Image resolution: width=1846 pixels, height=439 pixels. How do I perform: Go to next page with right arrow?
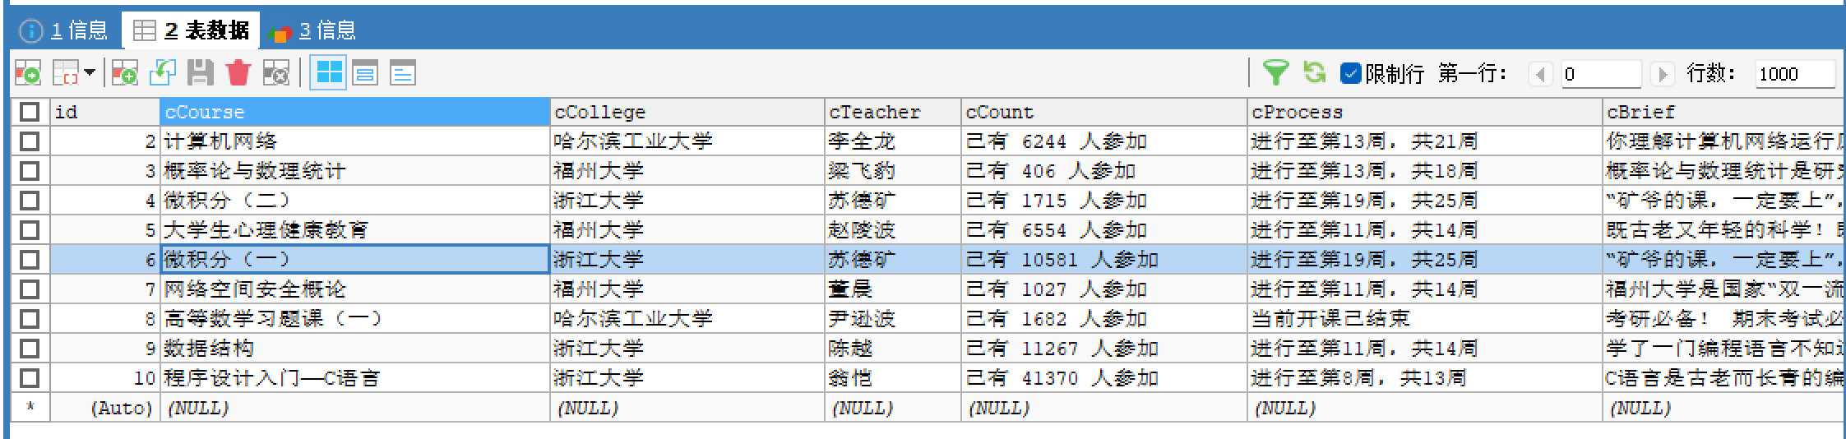1663,74
